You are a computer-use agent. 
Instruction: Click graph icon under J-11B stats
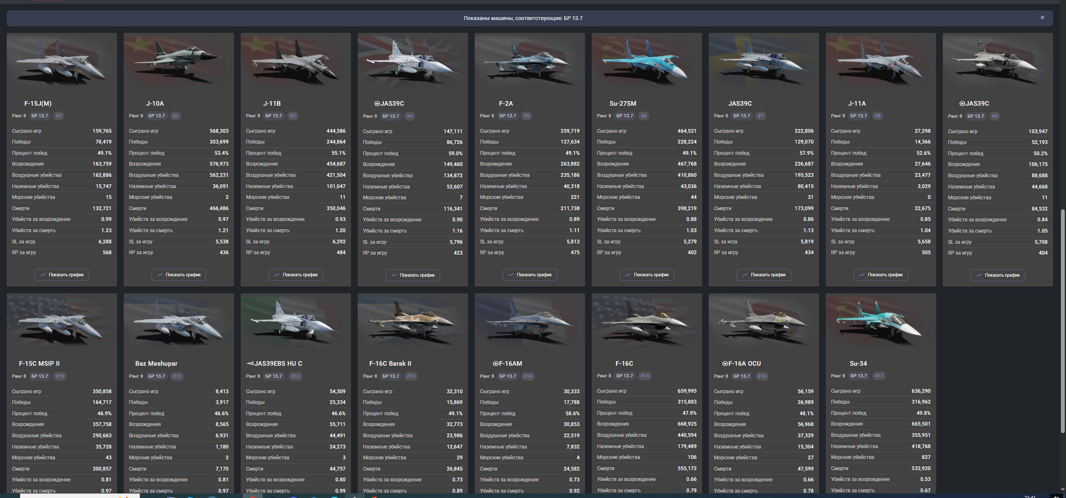277,275
